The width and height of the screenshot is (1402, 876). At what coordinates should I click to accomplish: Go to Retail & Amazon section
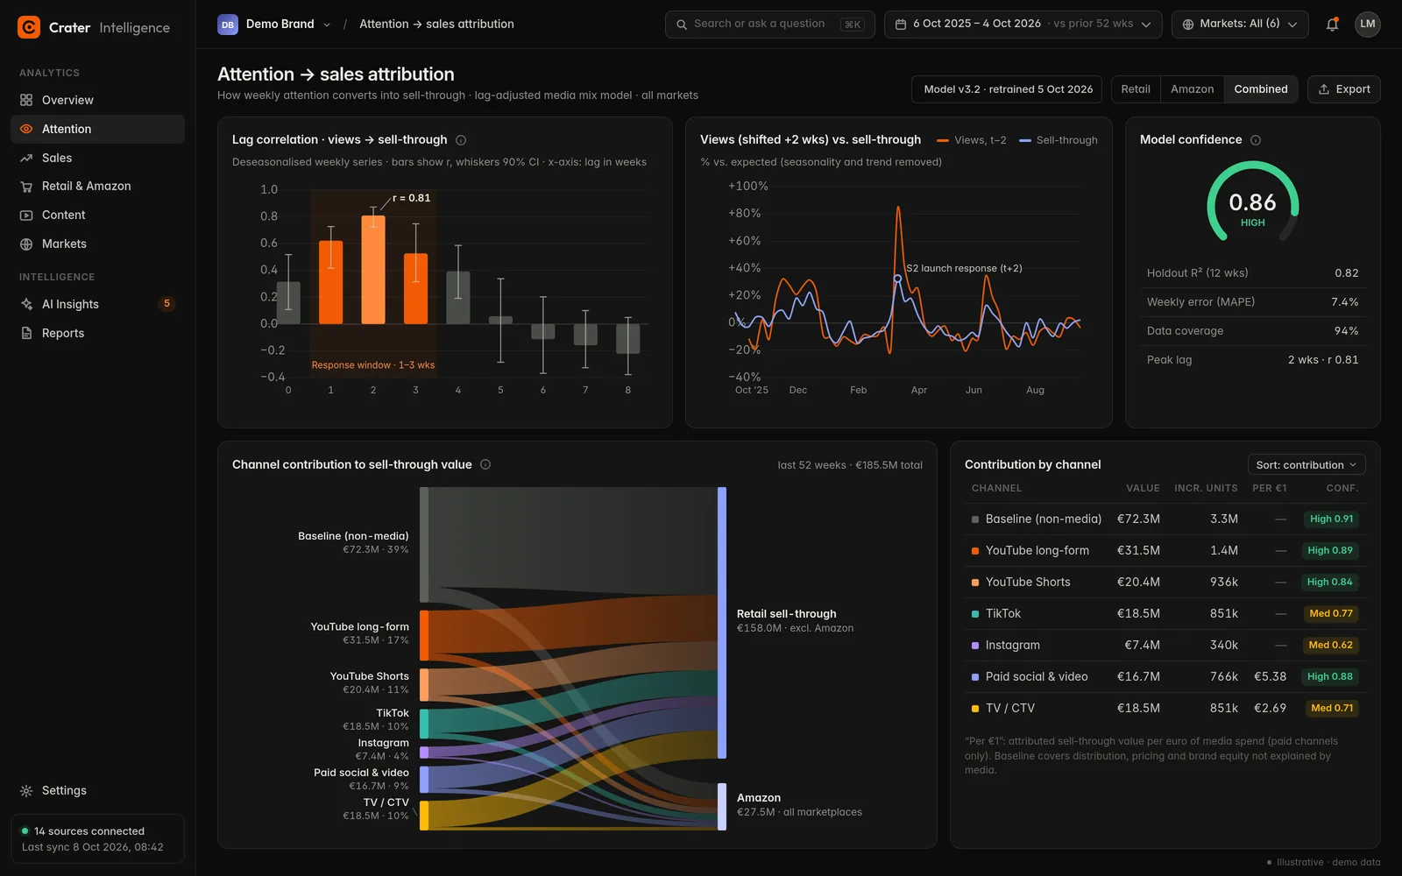97,187
